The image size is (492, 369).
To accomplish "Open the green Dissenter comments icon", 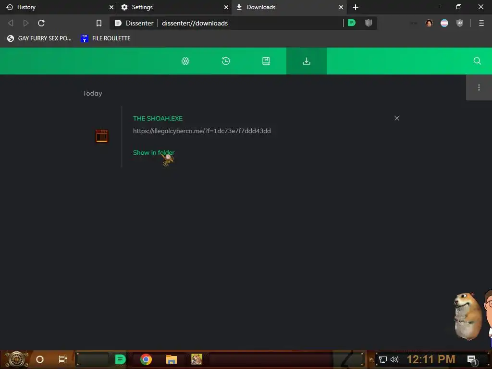I will pos(352,23).
